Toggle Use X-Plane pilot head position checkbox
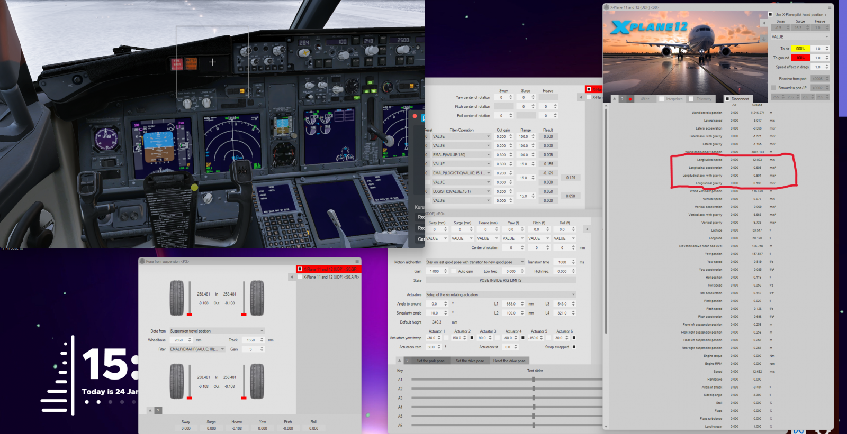This screenshot has height=434, width=847. pyautogui.click(x=771, y=15)
